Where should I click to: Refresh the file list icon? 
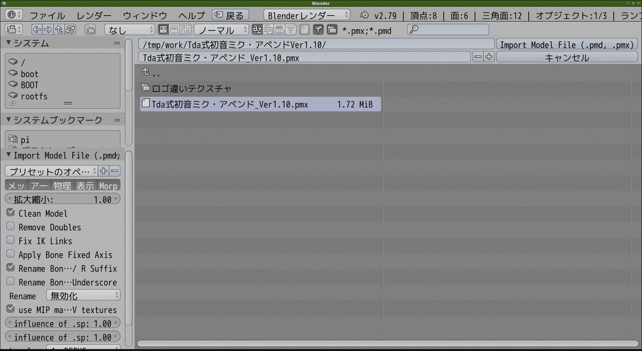click(x=70, y=30)
